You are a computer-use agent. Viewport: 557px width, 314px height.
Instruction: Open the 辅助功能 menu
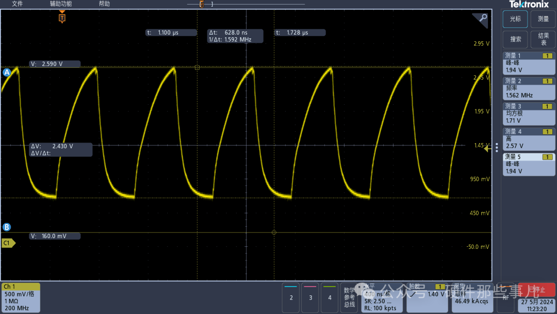pyautogui.click(x=61, y=4)
